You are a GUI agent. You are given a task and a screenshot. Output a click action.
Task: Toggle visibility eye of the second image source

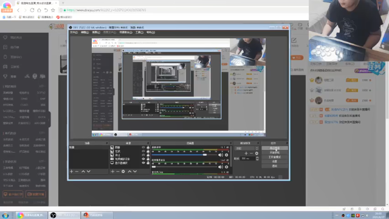[143, 151]
